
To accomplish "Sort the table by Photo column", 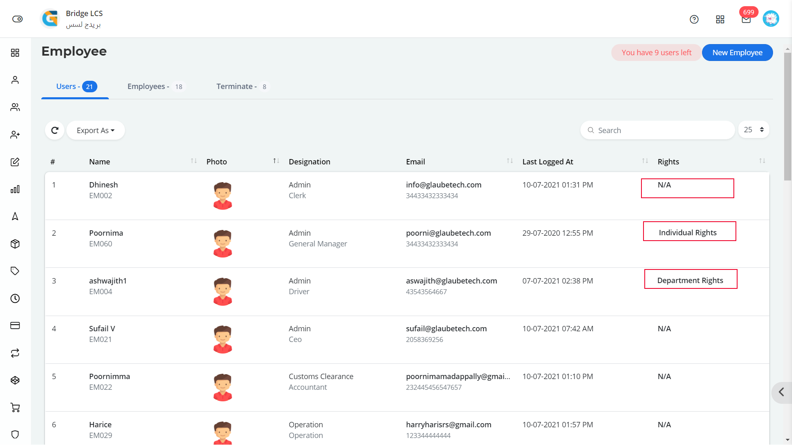I will click(276, 161).
